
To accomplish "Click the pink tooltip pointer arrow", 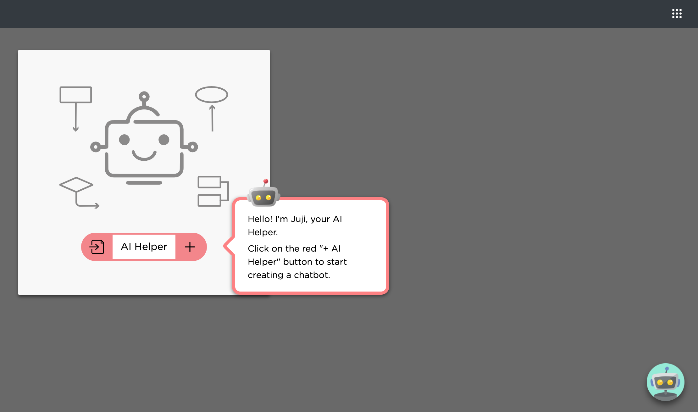I will [x=229, y=246].
